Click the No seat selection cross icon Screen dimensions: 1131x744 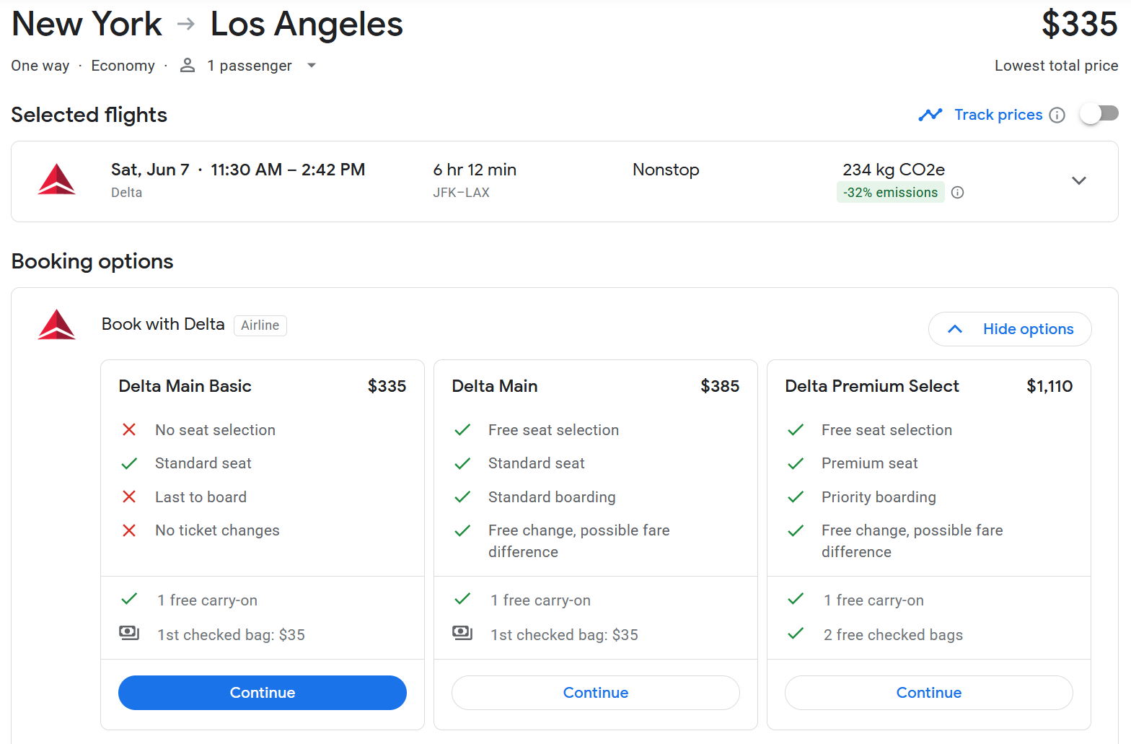click(x=129, y=430)
